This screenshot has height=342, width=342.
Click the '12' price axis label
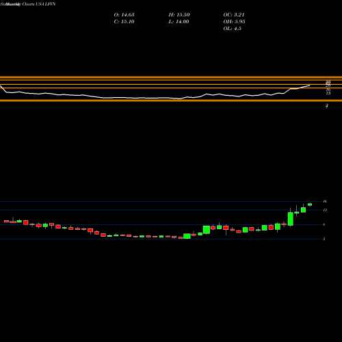(325, 210)
